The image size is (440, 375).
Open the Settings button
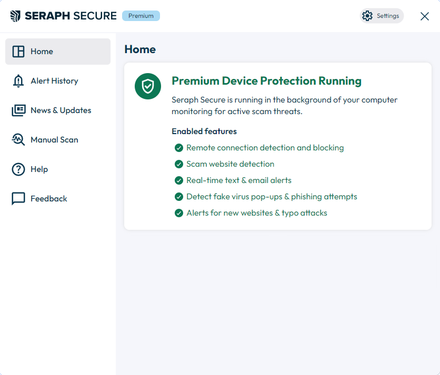[382, 16]
